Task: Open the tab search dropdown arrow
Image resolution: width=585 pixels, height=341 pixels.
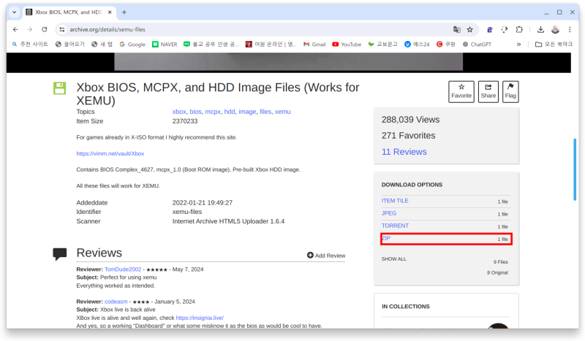Action: coord(14,12)
